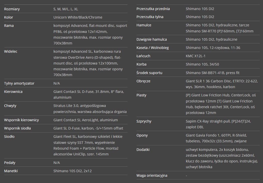
Task: Click the Stratus Lite 3.0 chwyty description
Action: [90, 109]
